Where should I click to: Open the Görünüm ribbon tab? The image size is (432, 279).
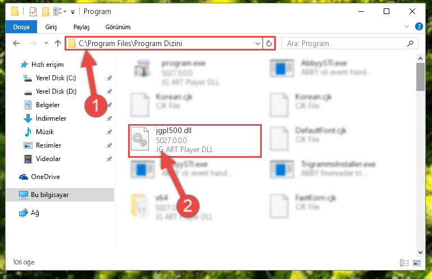(118, 27)
